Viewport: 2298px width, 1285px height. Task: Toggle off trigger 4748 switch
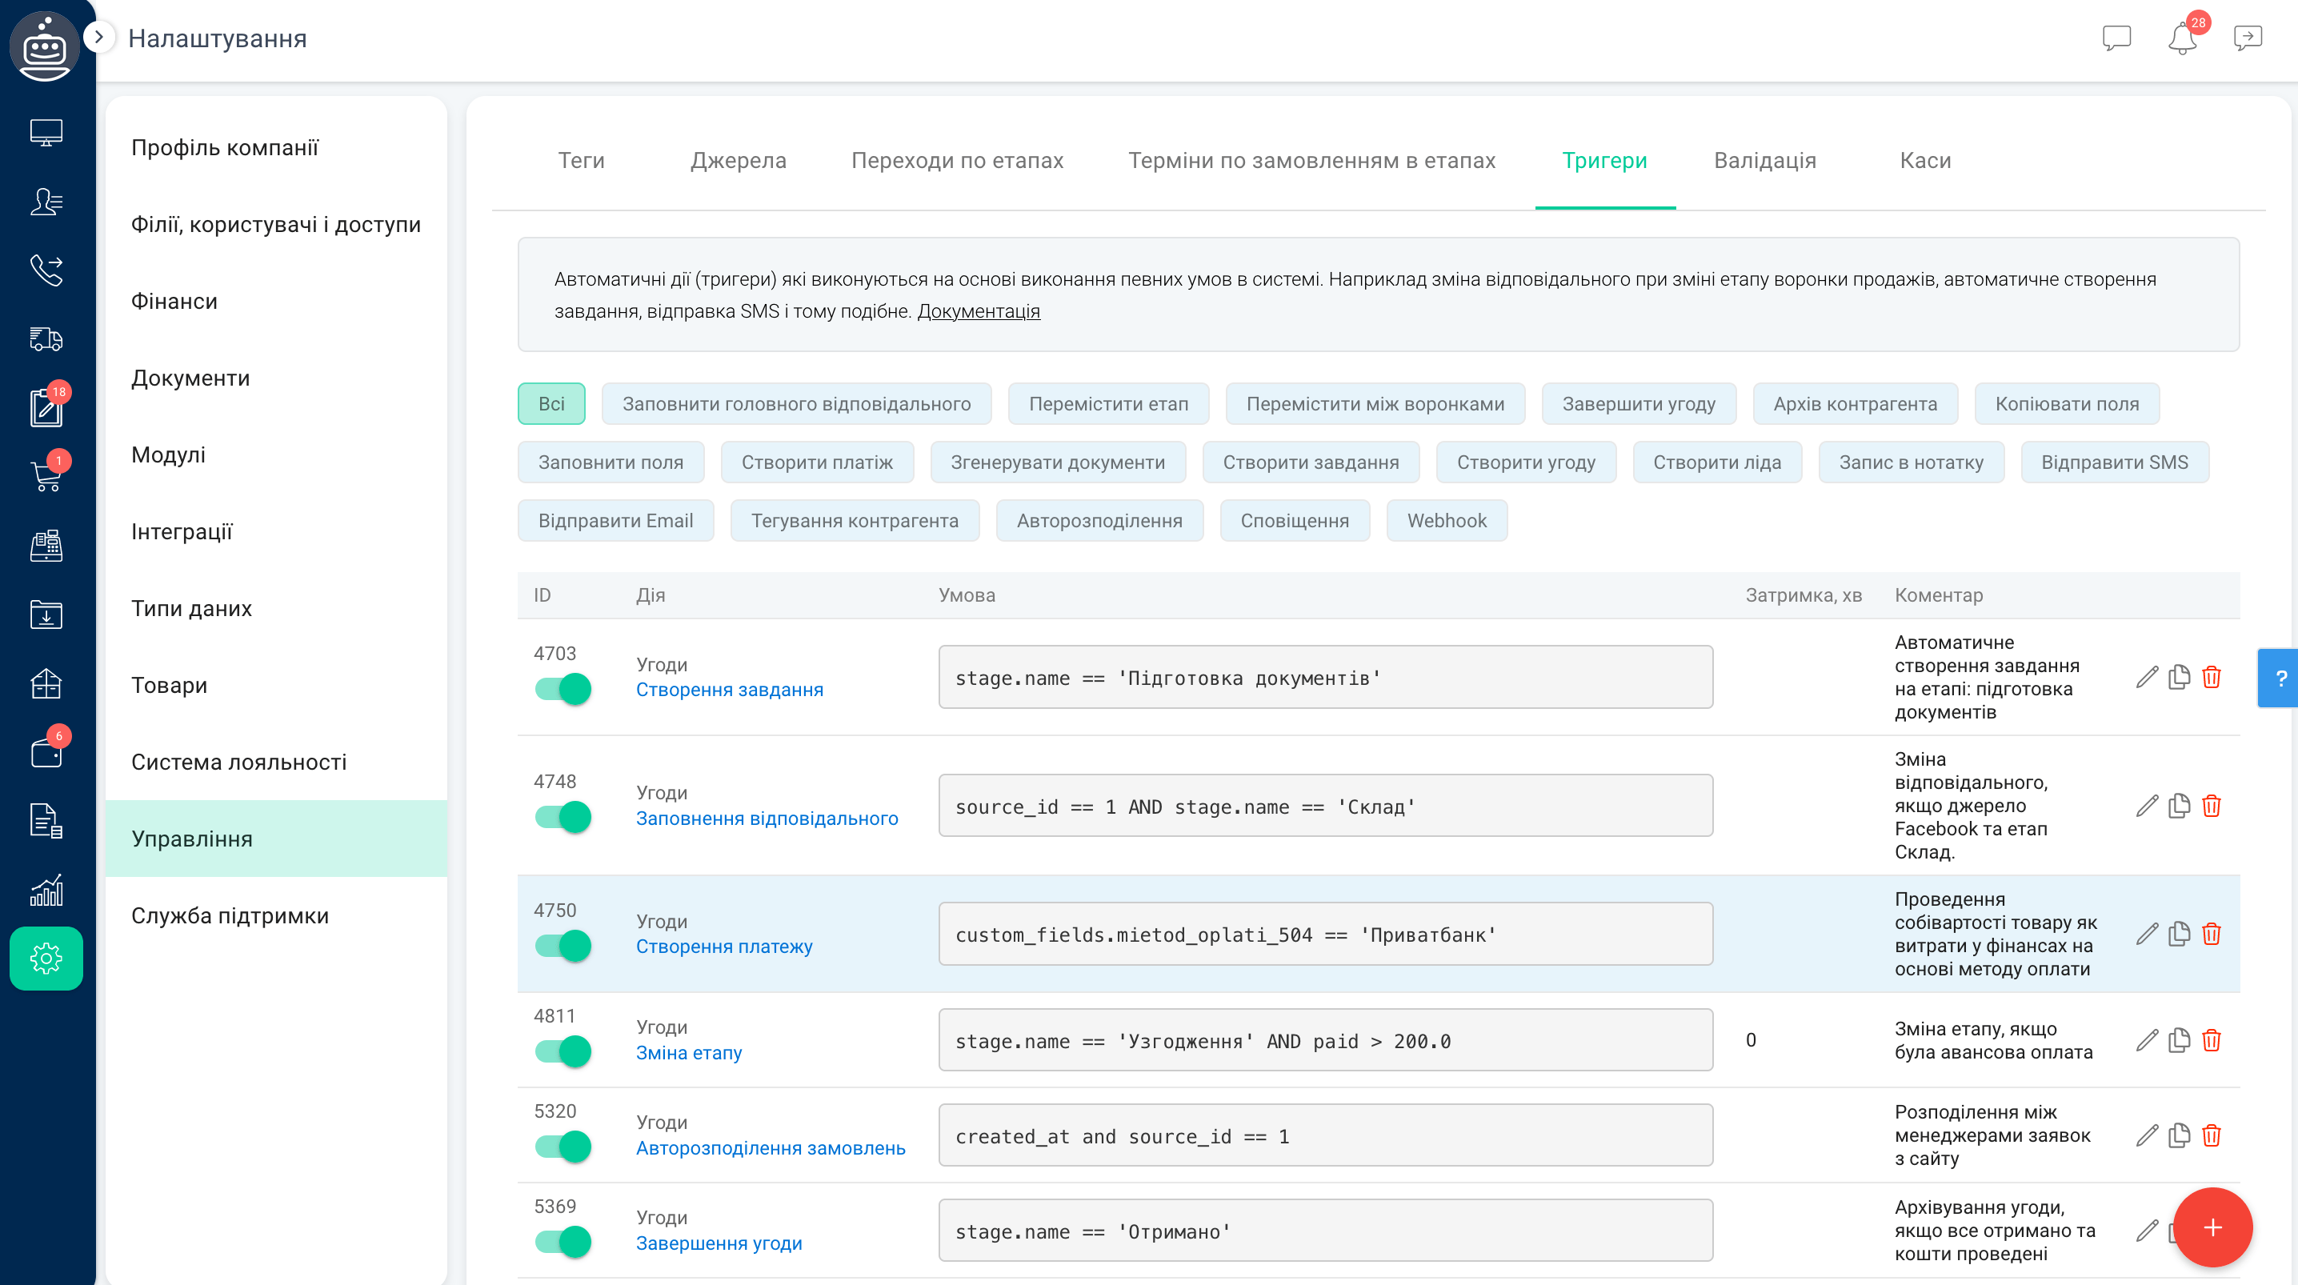tap(563, 818)
